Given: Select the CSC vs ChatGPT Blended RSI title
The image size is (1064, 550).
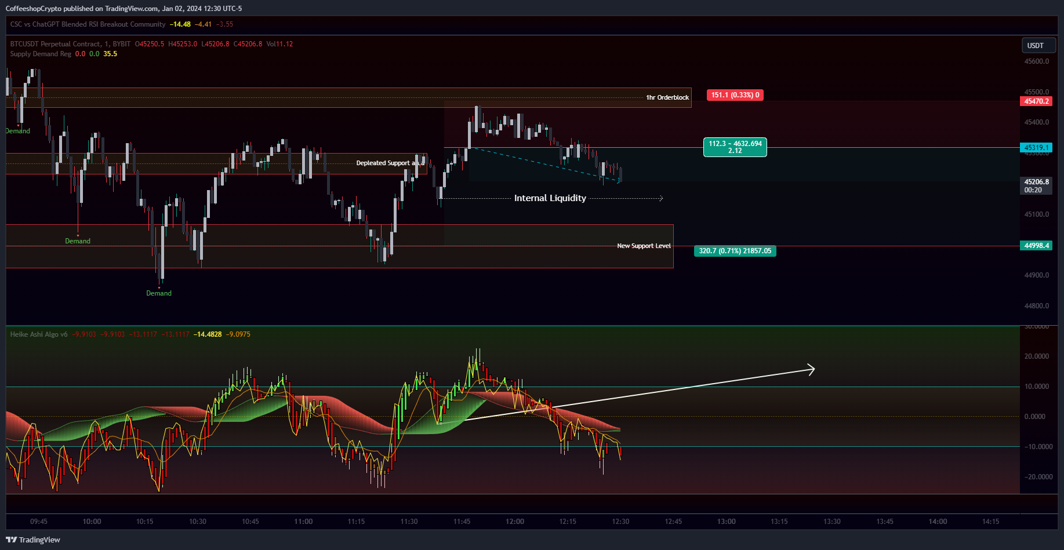Looking at the screenshot, I should pyautogui.click(x=88, y=24).
